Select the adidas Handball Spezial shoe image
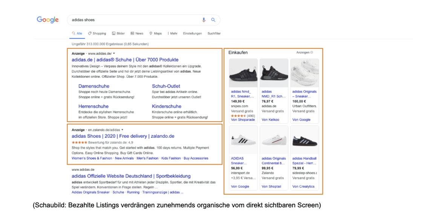This screenshot has height=223, width=427. tap(305, 140)
